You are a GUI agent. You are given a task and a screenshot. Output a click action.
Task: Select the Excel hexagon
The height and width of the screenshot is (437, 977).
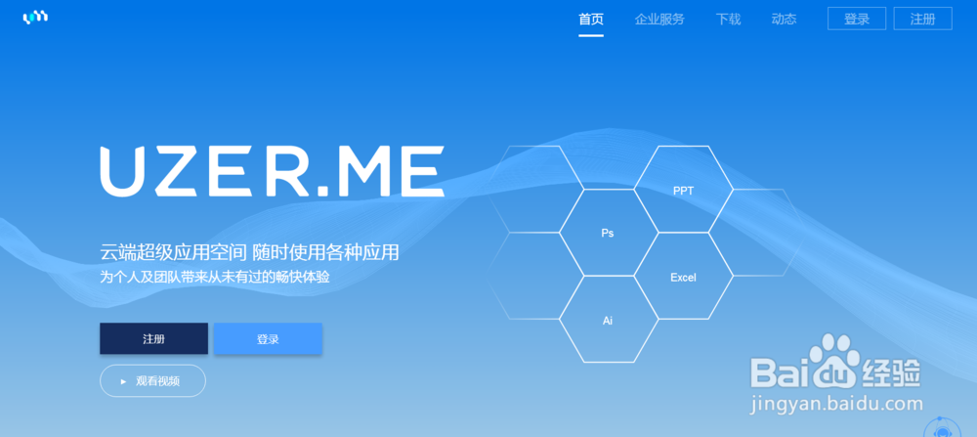click(683, 276)
